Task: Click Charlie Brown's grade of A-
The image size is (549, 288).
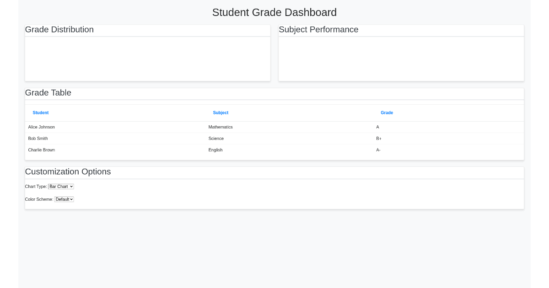Action: coord(378,150)
